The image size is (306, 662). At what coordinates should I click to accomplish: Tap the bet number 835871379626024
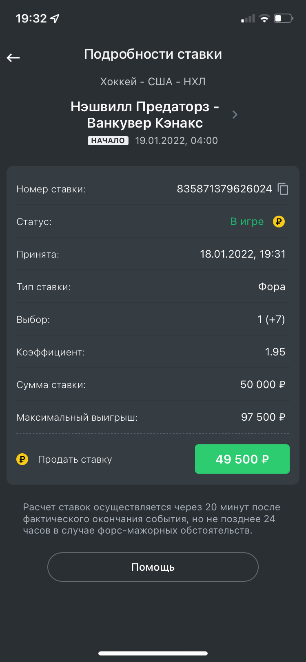224,189
